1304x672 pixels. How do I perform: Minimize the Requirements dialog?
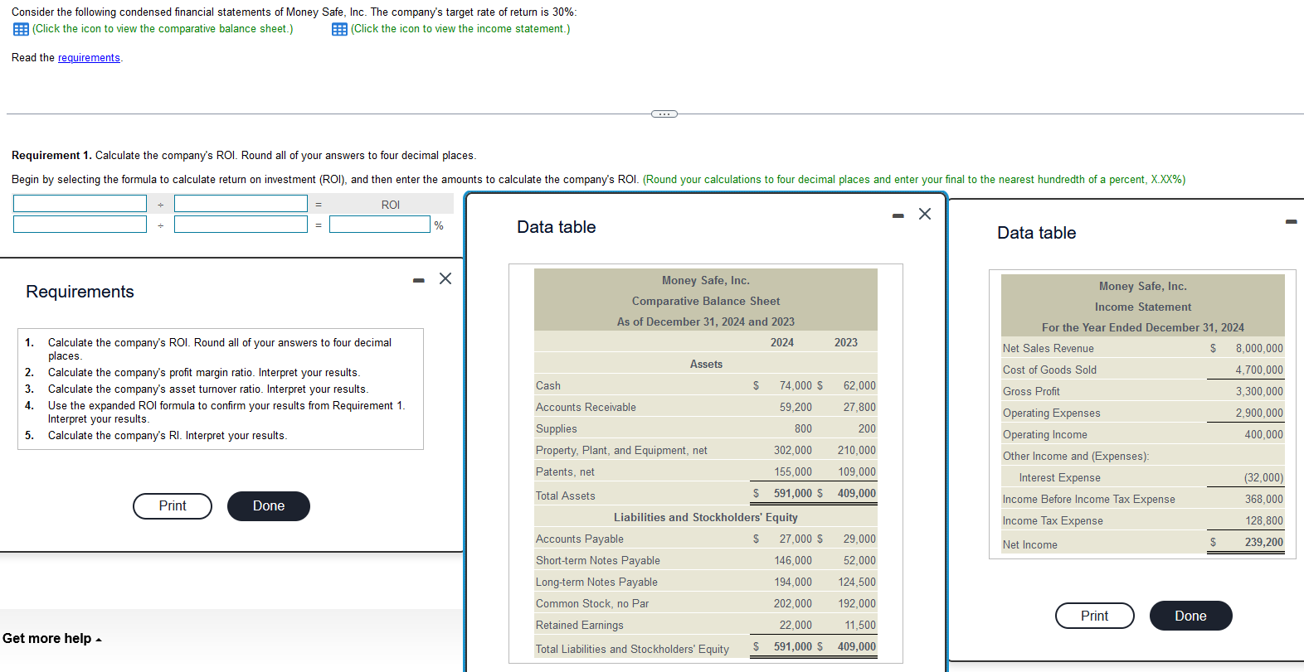click(419, 280)
